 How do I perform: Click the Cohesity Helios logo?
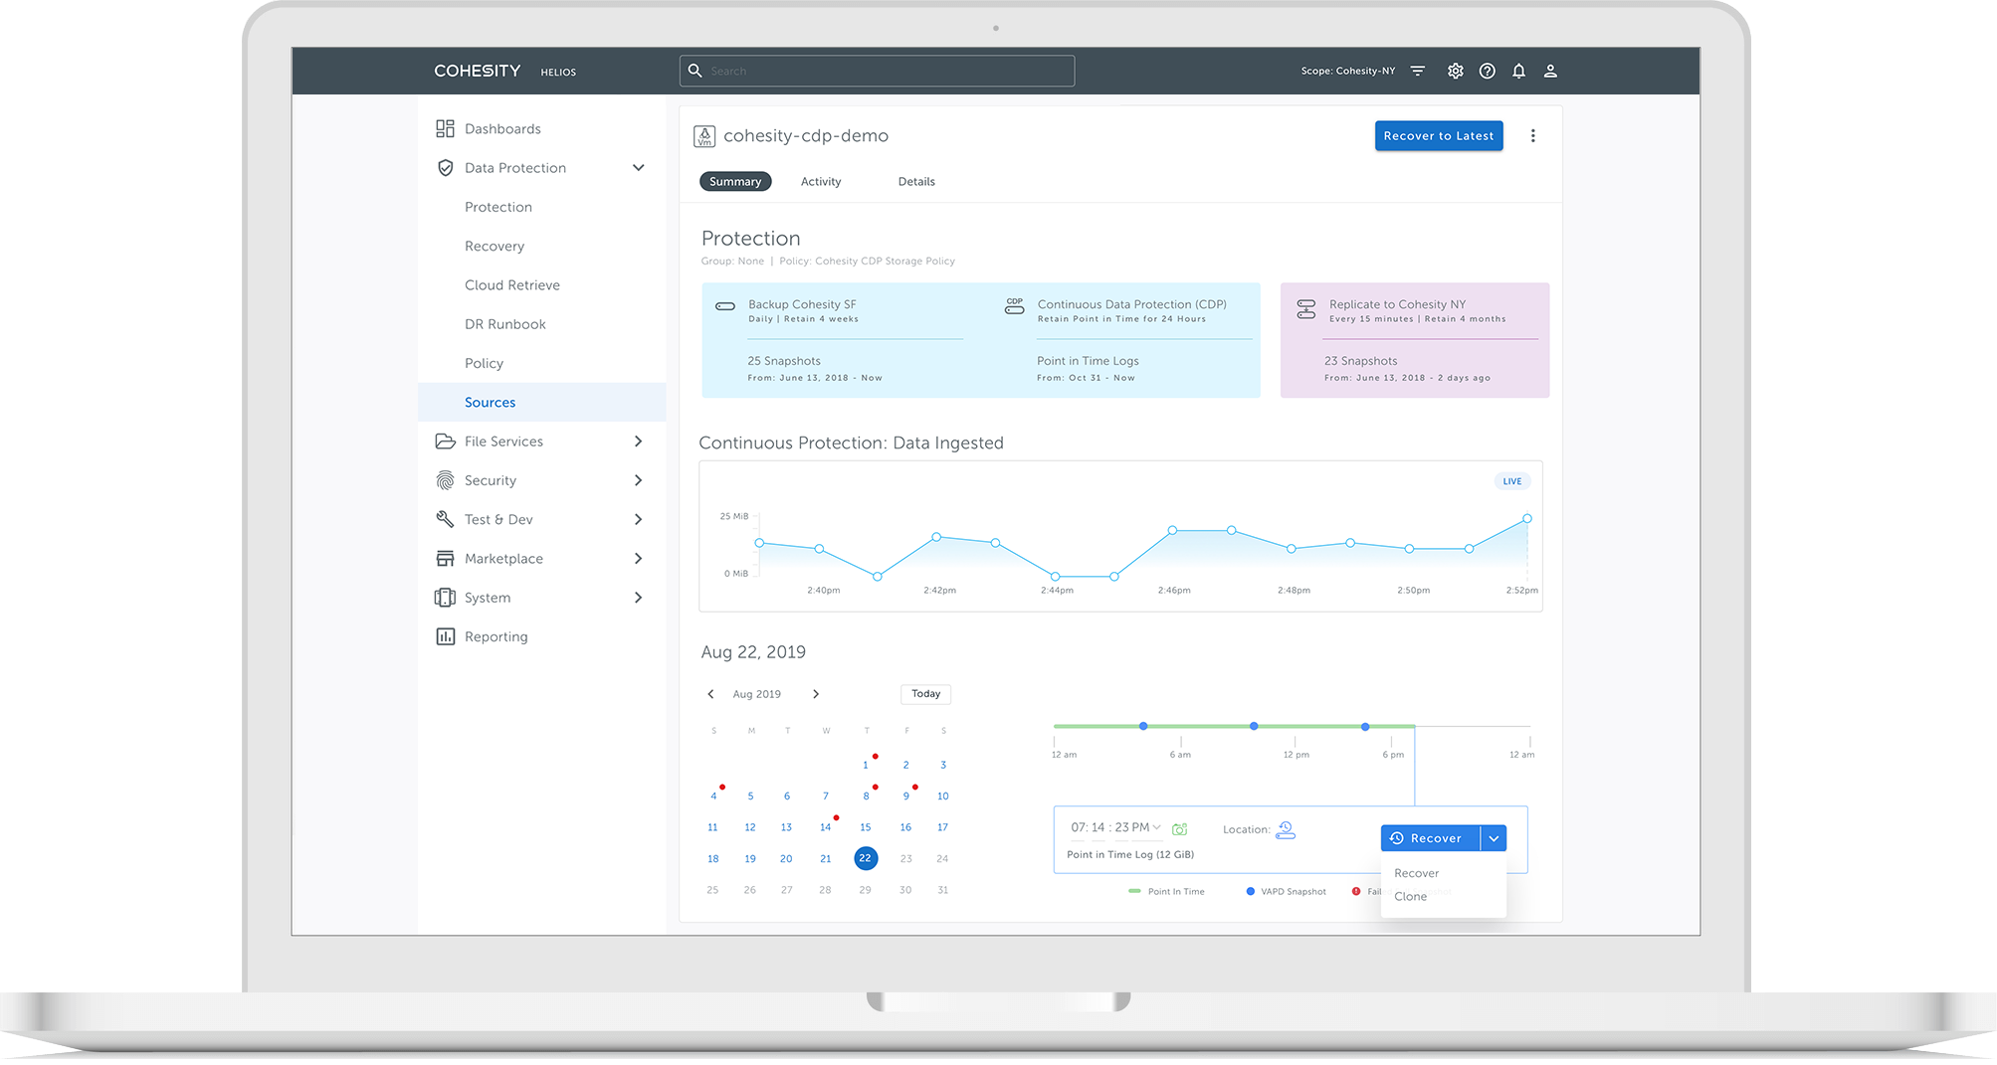[x=505, y=71]
